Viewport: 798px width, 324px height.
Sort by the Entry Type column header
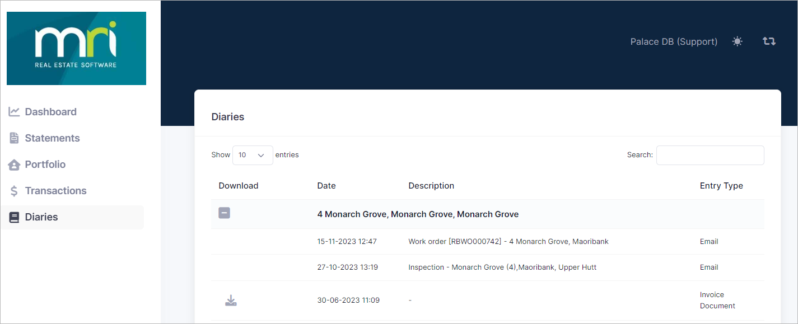coord(721,186)
